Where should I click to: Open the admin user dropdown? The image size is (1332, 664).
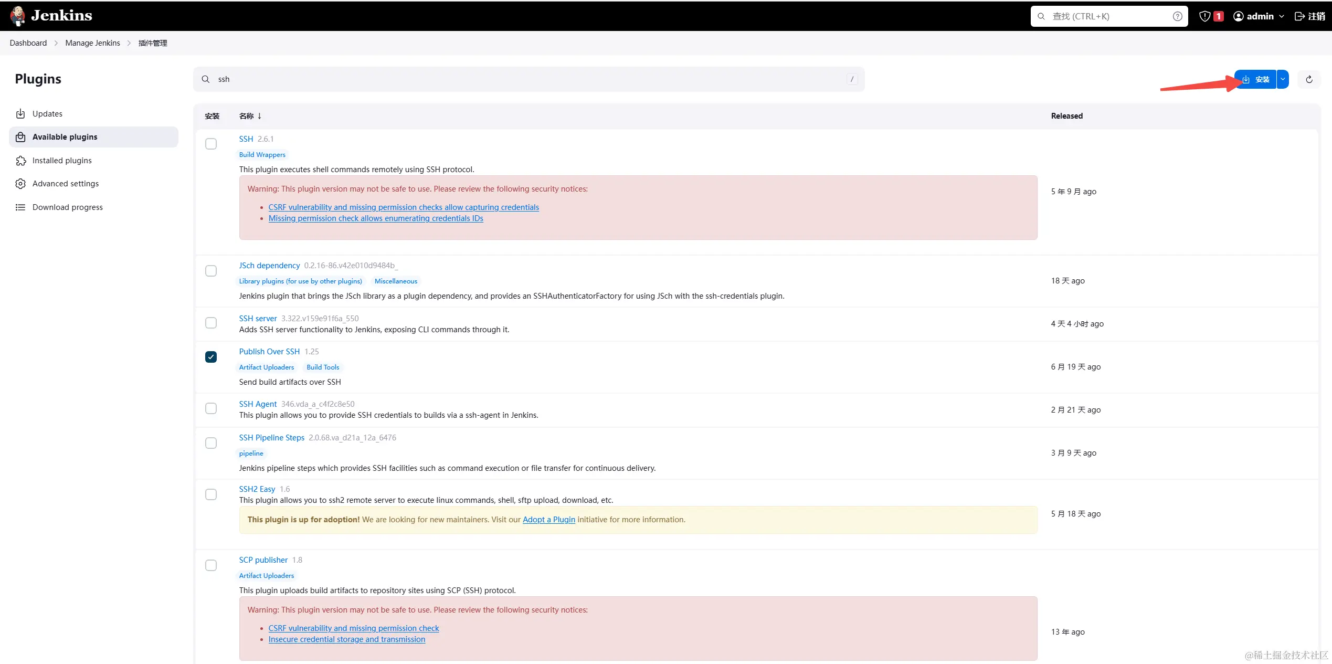(x=1259, y=16)
